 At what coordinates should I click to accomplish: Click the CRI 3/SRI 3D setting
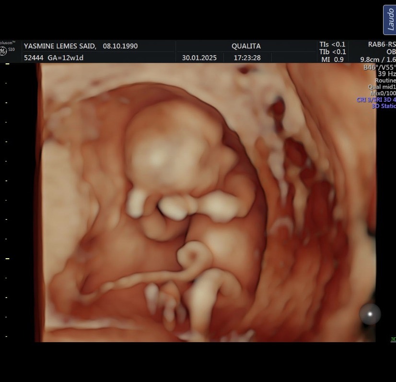click(376, 100)
